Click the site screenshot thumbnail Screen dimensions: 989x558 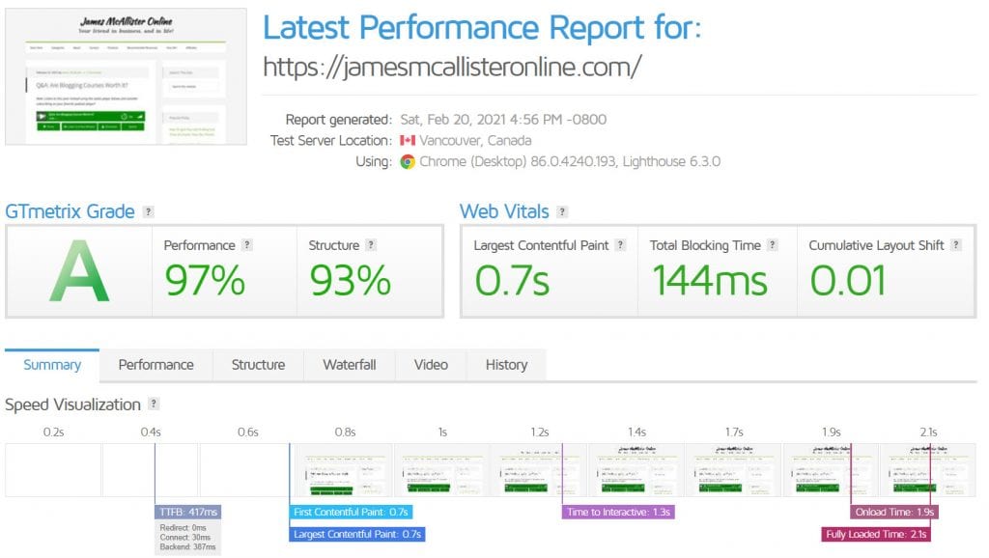[x=127, y=76]
